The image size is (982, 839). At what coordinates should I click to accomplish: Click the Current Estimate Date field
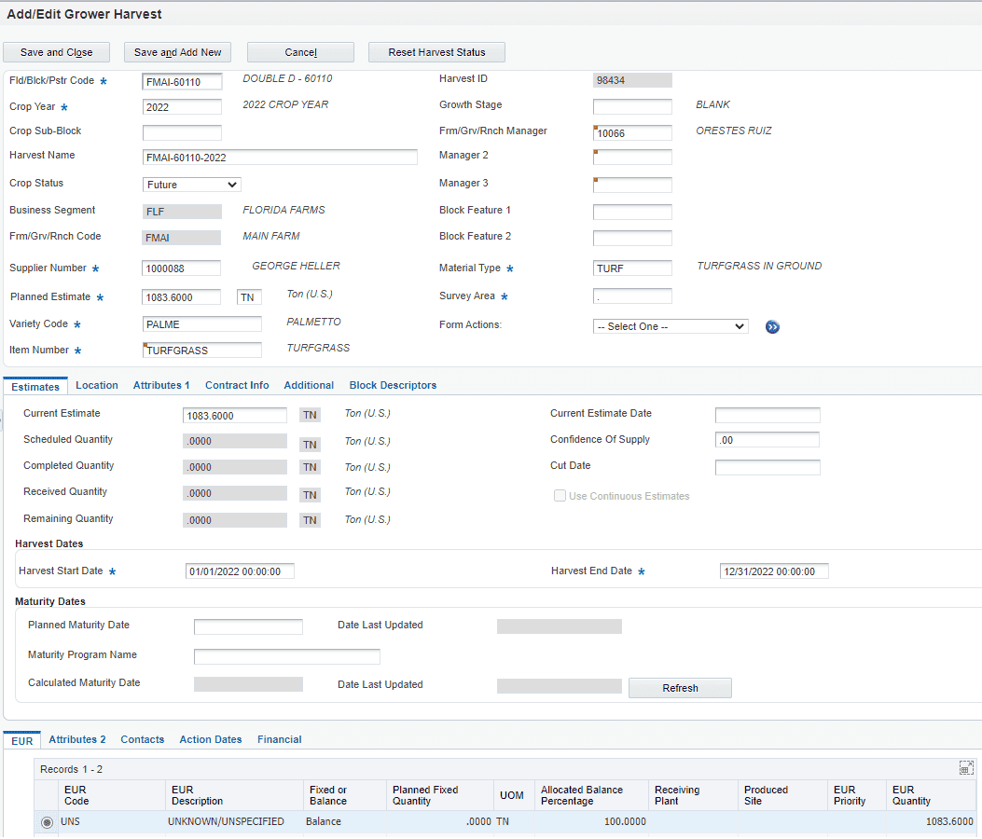coord(768,415)
